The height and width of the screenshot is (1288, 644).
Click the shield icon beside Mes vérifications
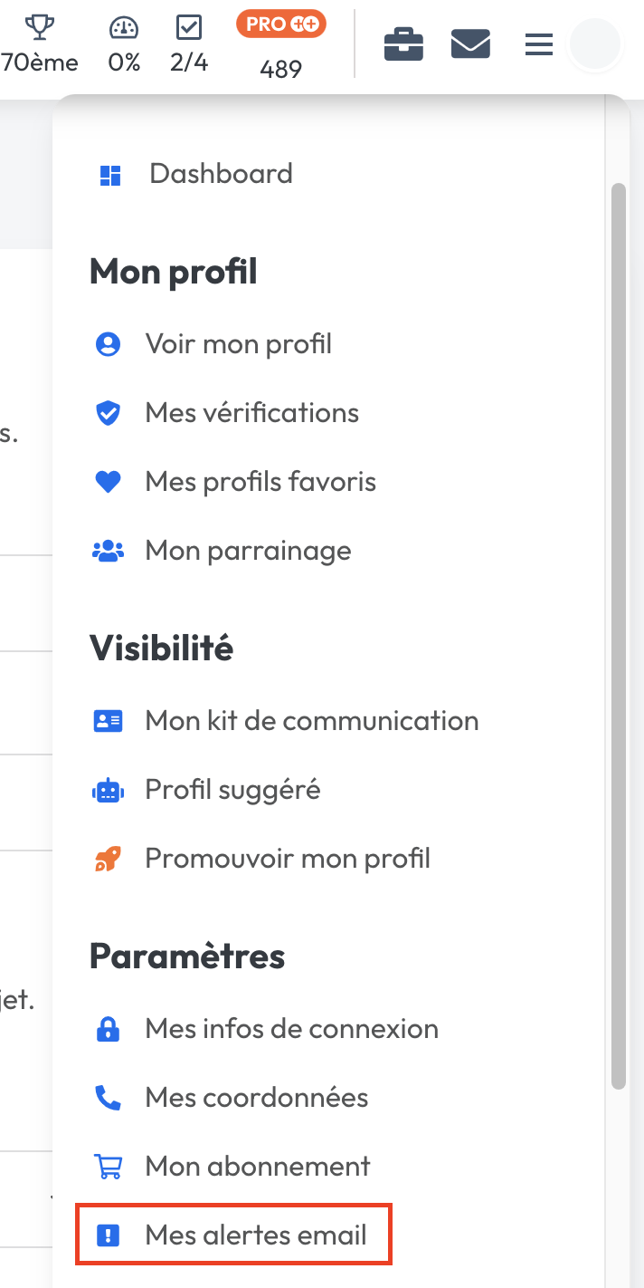108,413
